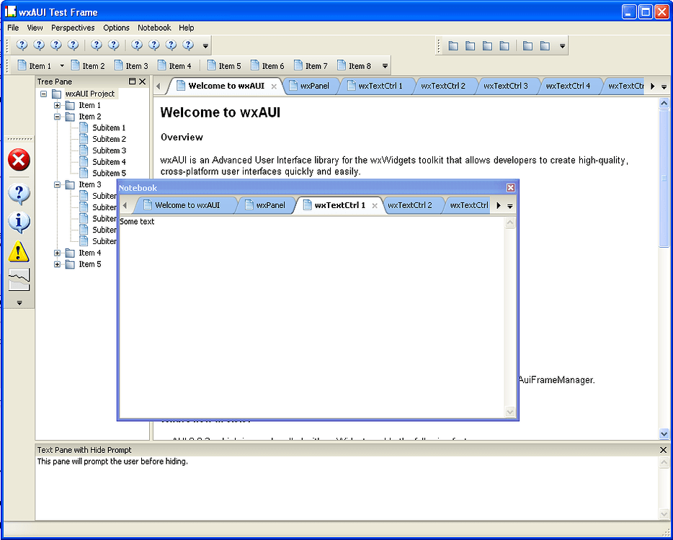Image resolution: width=673 pixels, height=540 pixels.
Task: Close the wxTextCtrl 1 tab in floating Notebook
Action: click(x=375, y=205)
